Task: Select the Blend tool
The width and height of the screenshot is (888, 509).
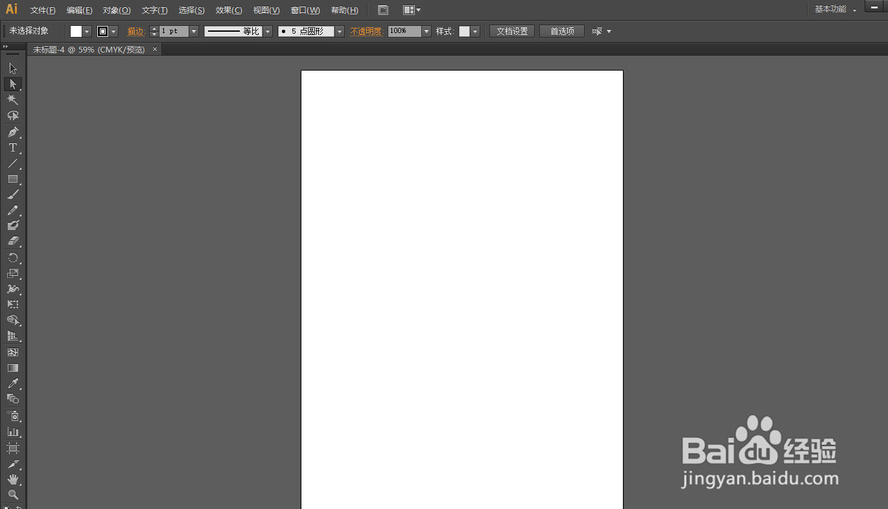Action: [13, 399]
